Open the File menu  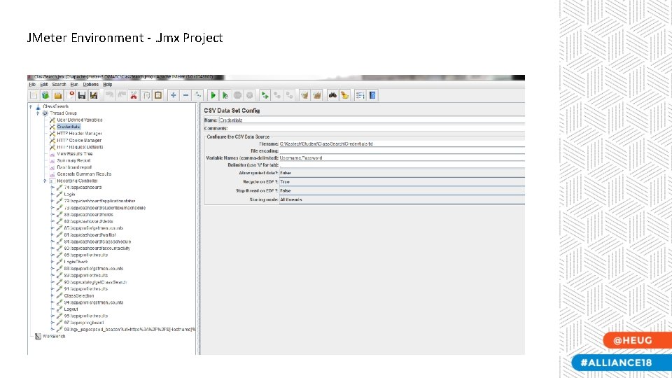tap(32, 85)
